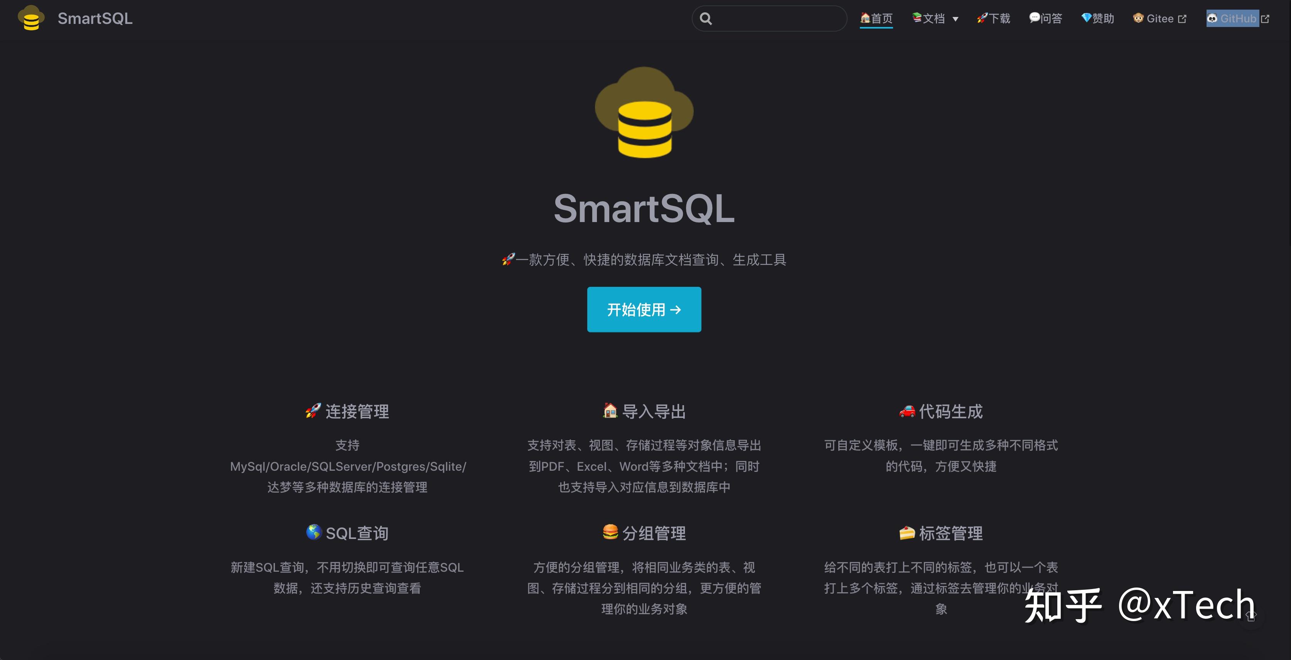
Task: Click the large cloud database hero image
Action: pos(644,112)
